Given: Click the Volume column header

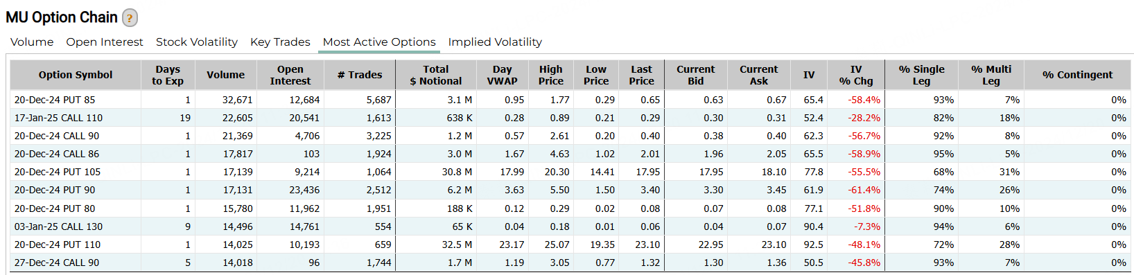Looking at the screenshot, I should pyautogui.click(x=226, y=75).
